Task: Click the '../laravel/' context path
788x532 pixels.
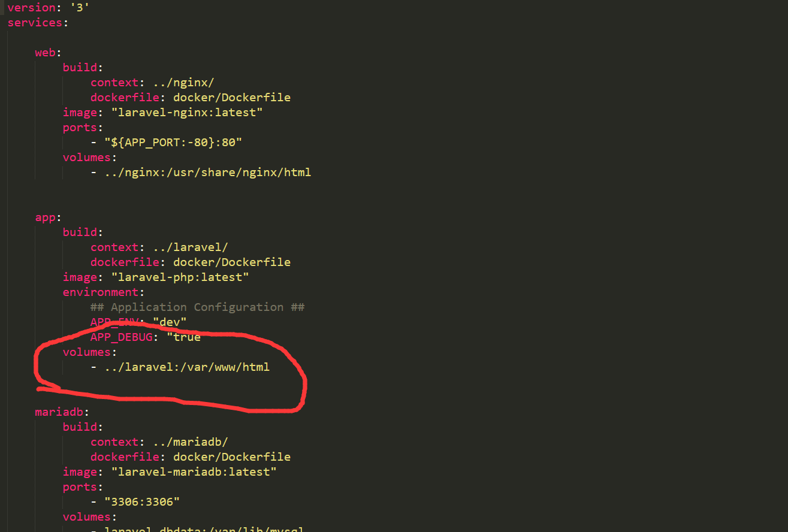Action: point(190,247)
